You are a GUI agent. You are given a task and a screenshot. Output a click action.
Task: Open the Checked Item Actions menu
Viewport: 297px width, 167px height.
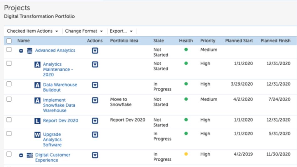pyautogui.click(x=32, y=31)
